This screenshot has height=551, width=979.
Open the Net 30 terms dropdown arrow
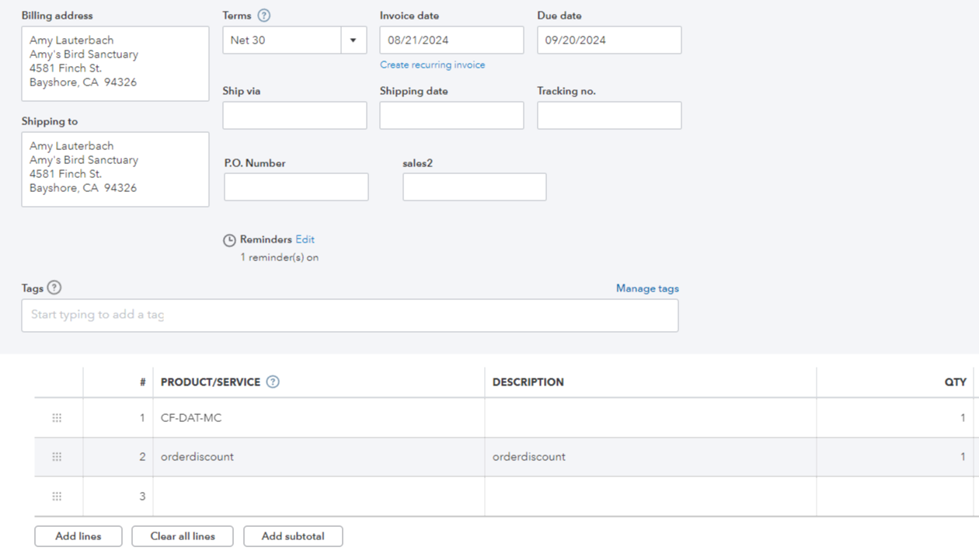353,40
